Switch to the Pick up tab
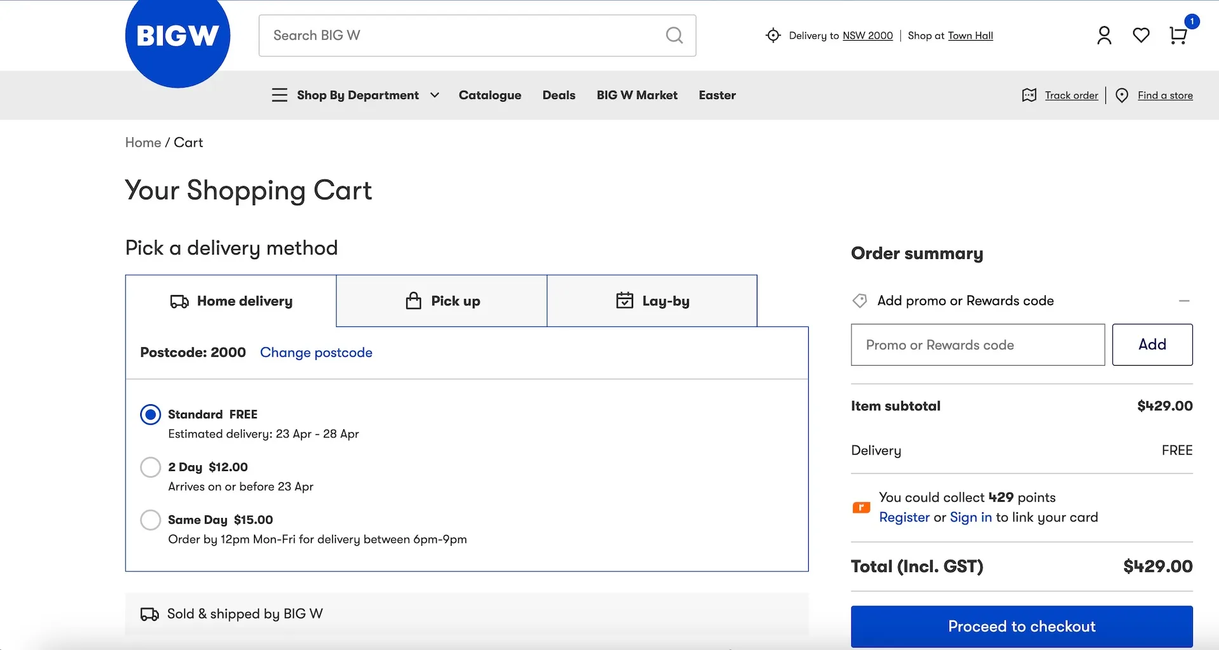 tap(442, 300)
